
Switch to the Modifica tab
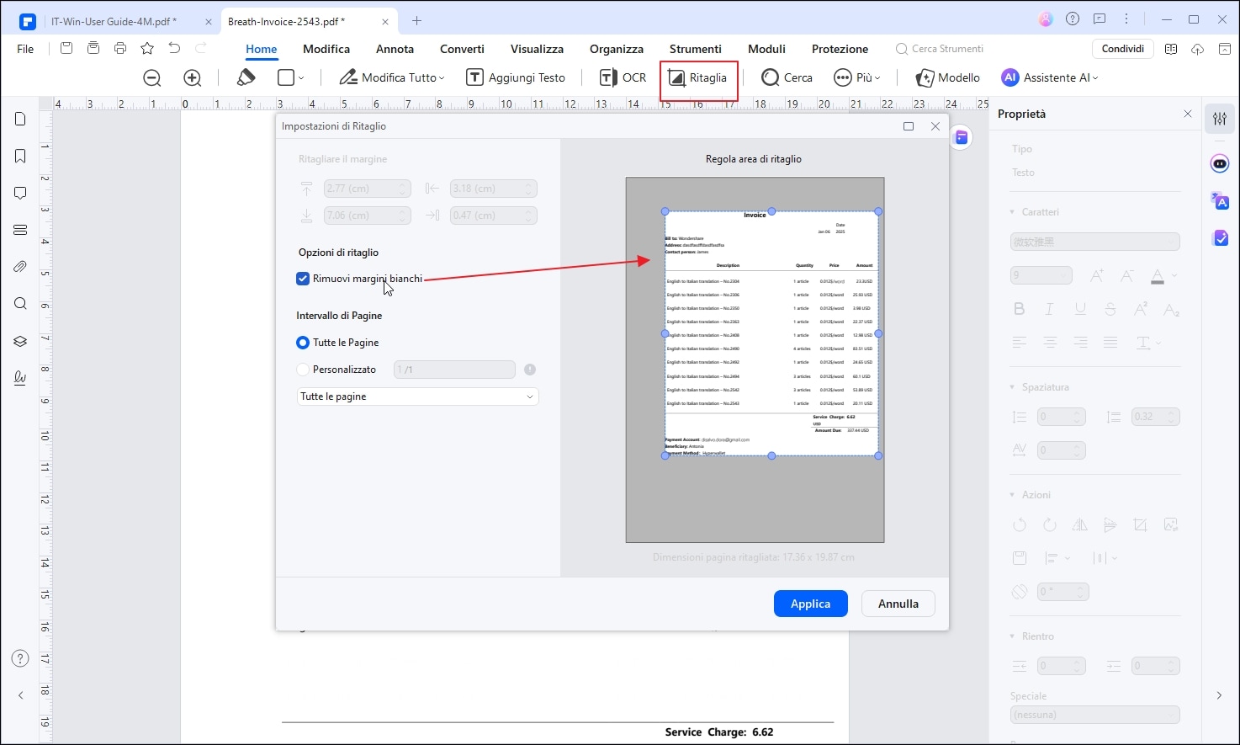pos(326,49)
